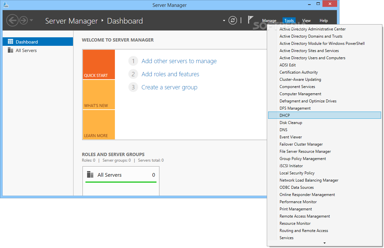Open the navigation history dropdown arrow

[31, 20]
